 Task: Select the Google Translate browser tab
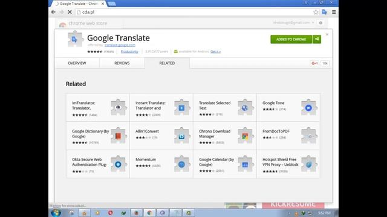tap(79, 4)
